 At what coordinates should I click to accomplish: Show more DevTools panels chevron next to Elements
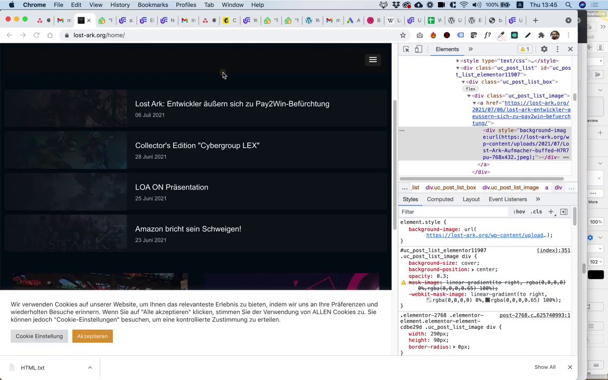click(x=470, y=49)
